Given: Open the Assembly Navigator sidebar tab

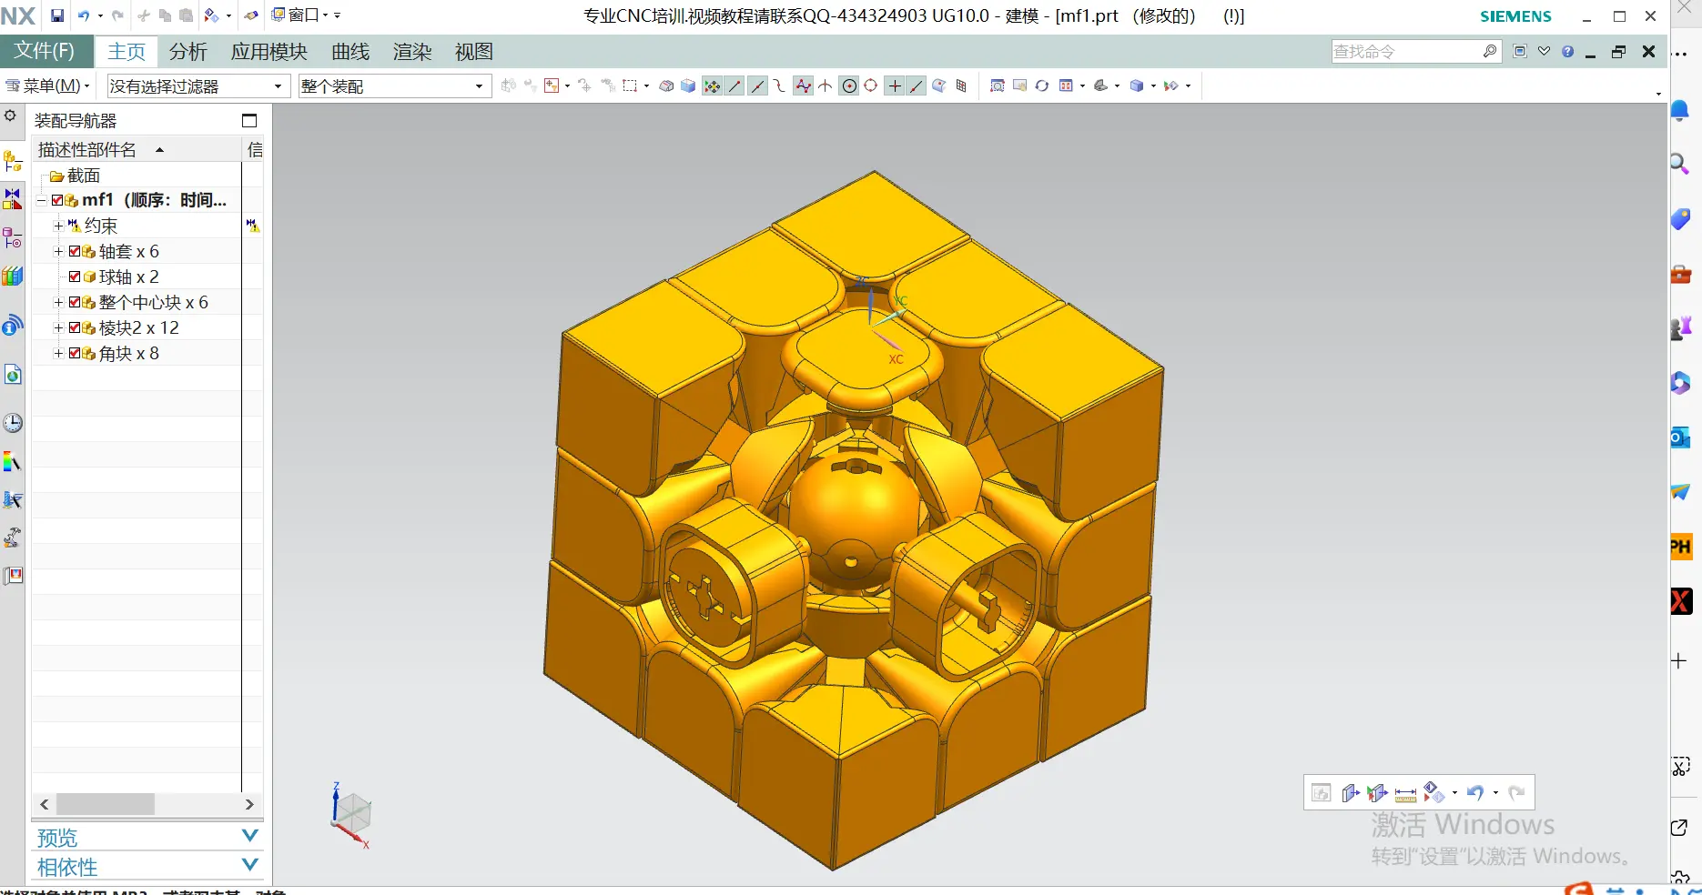Looking at the screenshot, I should pyautogui.click(x=13, y=162).
